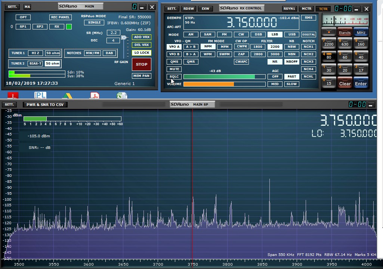Switch keypad to MHz entry

pyautogui.click(x=361, y=32)
